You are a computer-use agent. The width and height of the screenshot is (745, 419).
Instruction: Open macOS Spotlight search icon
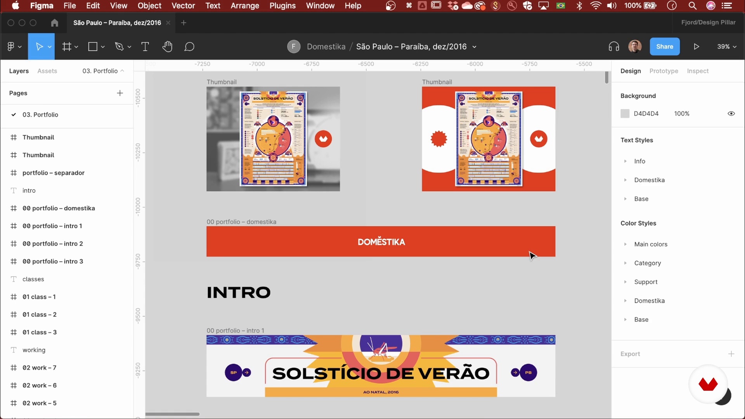coord(693,6)
